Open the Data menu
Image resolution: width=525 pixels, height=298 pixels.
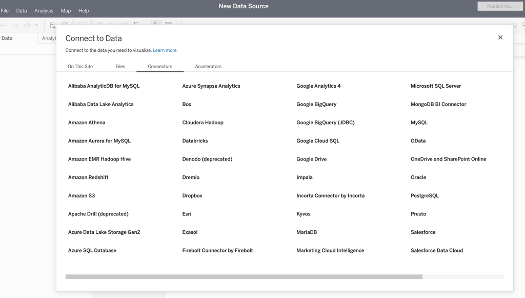point(22,11)
